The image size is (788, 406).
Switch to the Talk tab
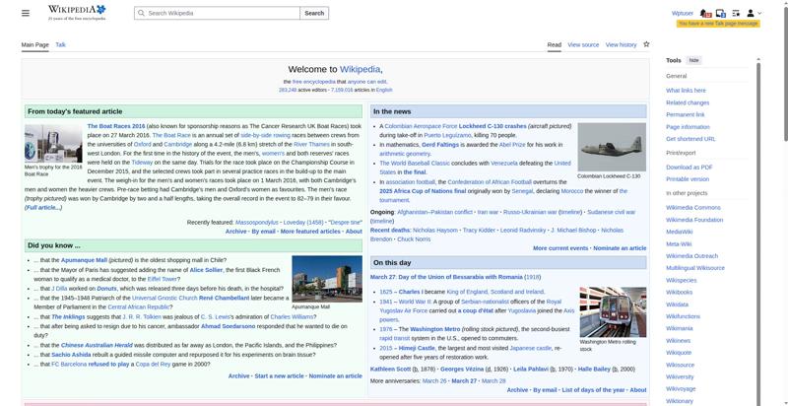[x=60, y=44]
